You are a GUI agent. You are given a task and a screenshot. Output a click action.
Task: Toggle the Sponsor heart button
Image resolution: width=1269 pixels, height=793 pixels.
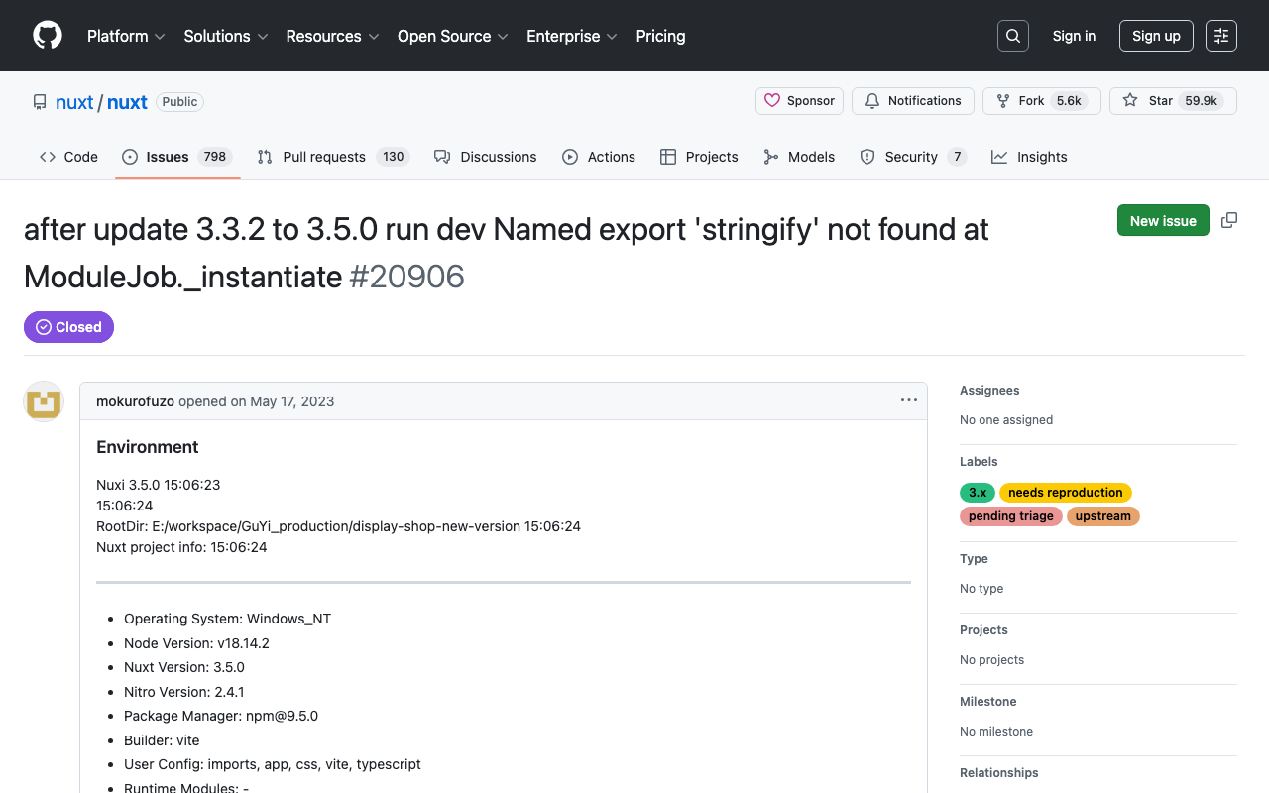tap(799, 100)
